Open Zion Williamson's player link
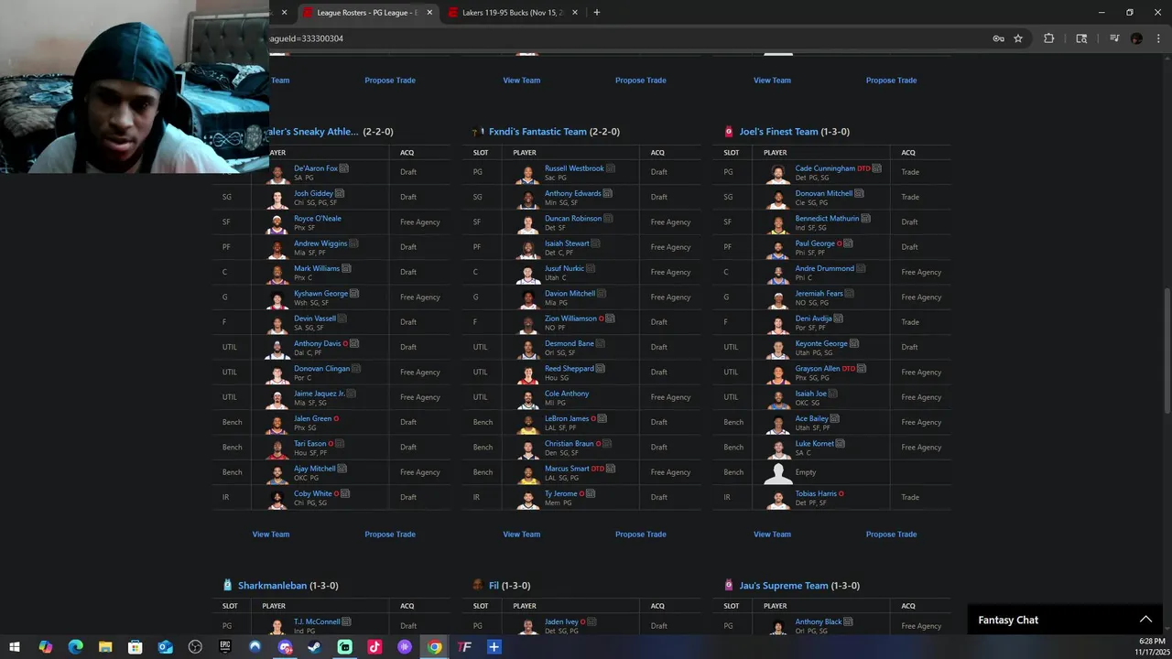1172x659 pixels. click(570, 319)
